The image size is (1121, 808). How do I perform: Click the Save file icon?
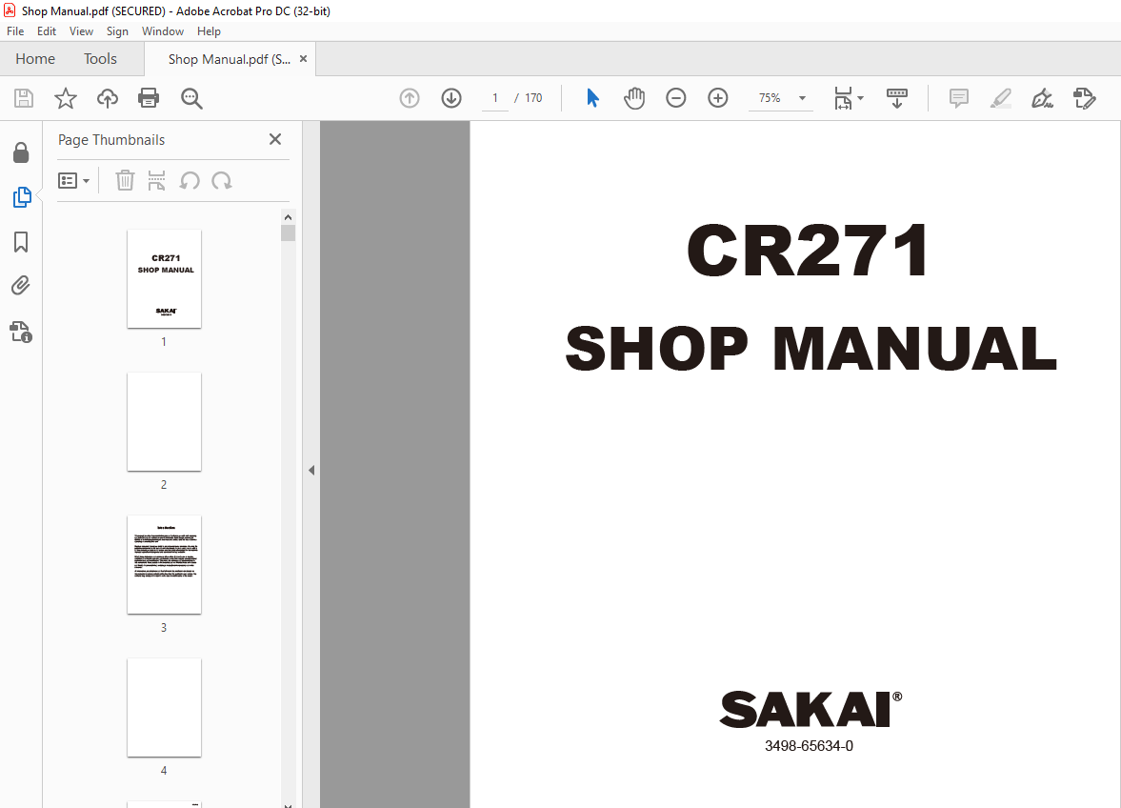(24, 98)
